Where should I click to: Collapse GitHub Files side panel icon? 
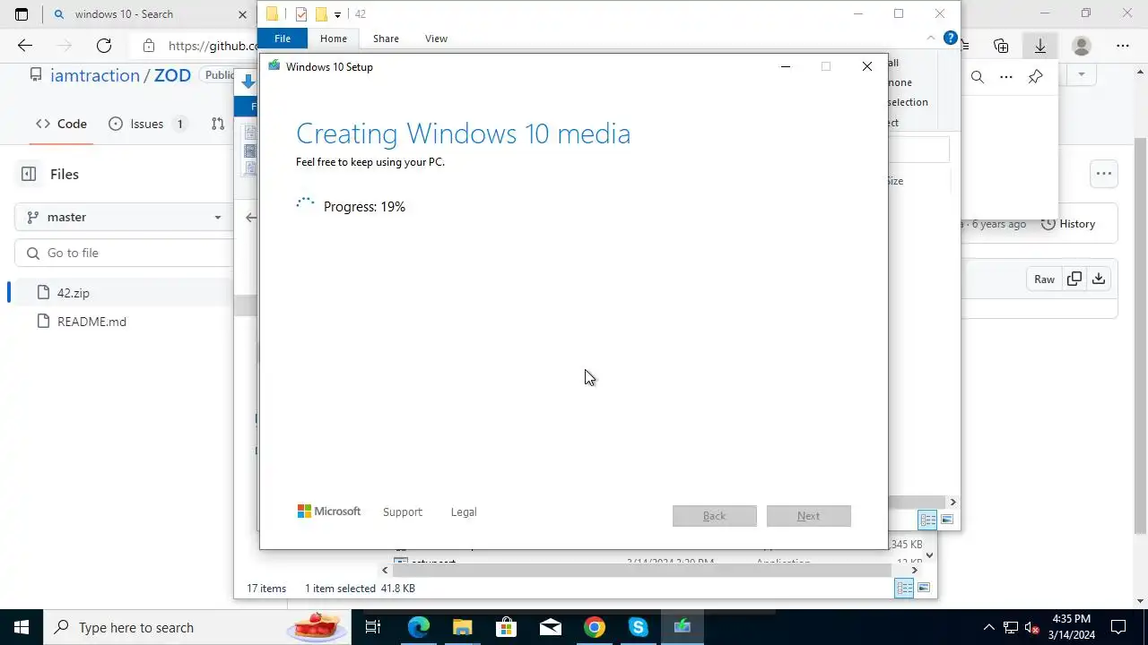[x=29, y=174]
